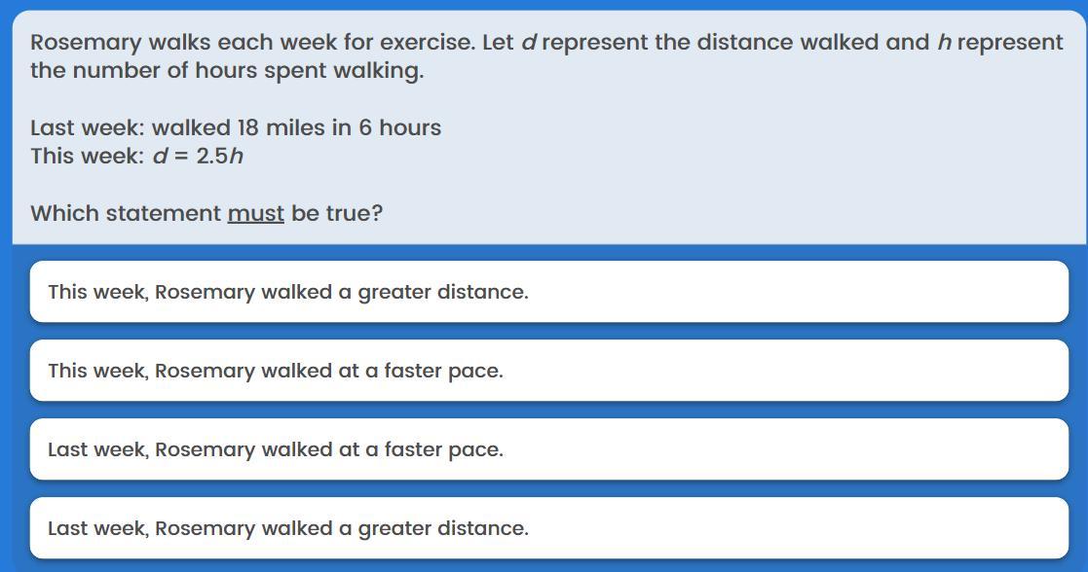Viewport: 1088px width, 572px height.
Task: Click the equation 'd = 2.5h'
Action: (199, 156)
